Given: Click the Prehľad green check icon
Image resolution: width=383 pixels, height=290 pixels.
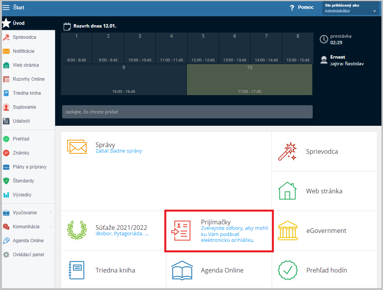Looking at the screenshot, I should tap(6, 139).
